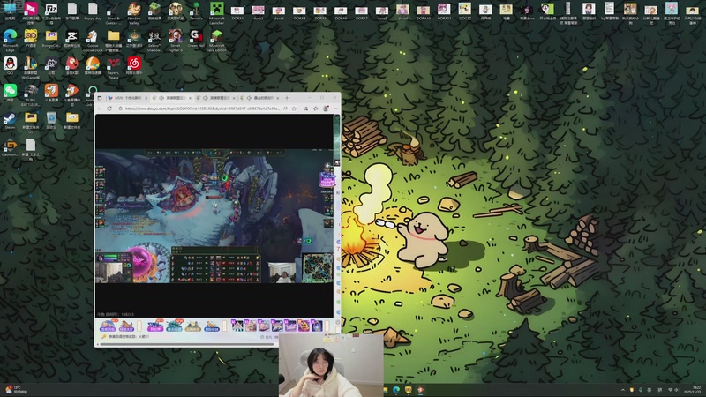Open the DORA6 image file

[341, 11]
